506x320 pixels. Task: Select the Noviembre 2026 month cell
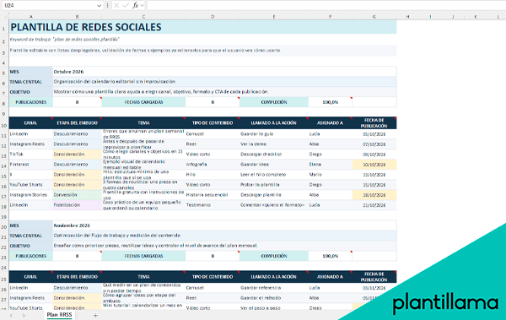pyautogui.click(x=224, y=225)
